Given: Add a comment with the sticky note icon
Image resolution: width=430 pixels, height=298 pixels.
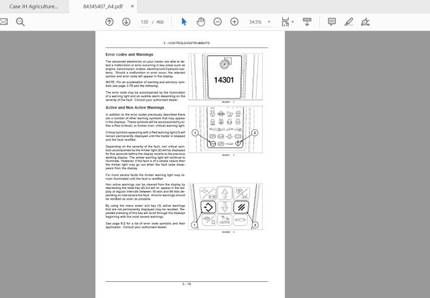Looking at the screenshot, I should [x=332, y=22].
